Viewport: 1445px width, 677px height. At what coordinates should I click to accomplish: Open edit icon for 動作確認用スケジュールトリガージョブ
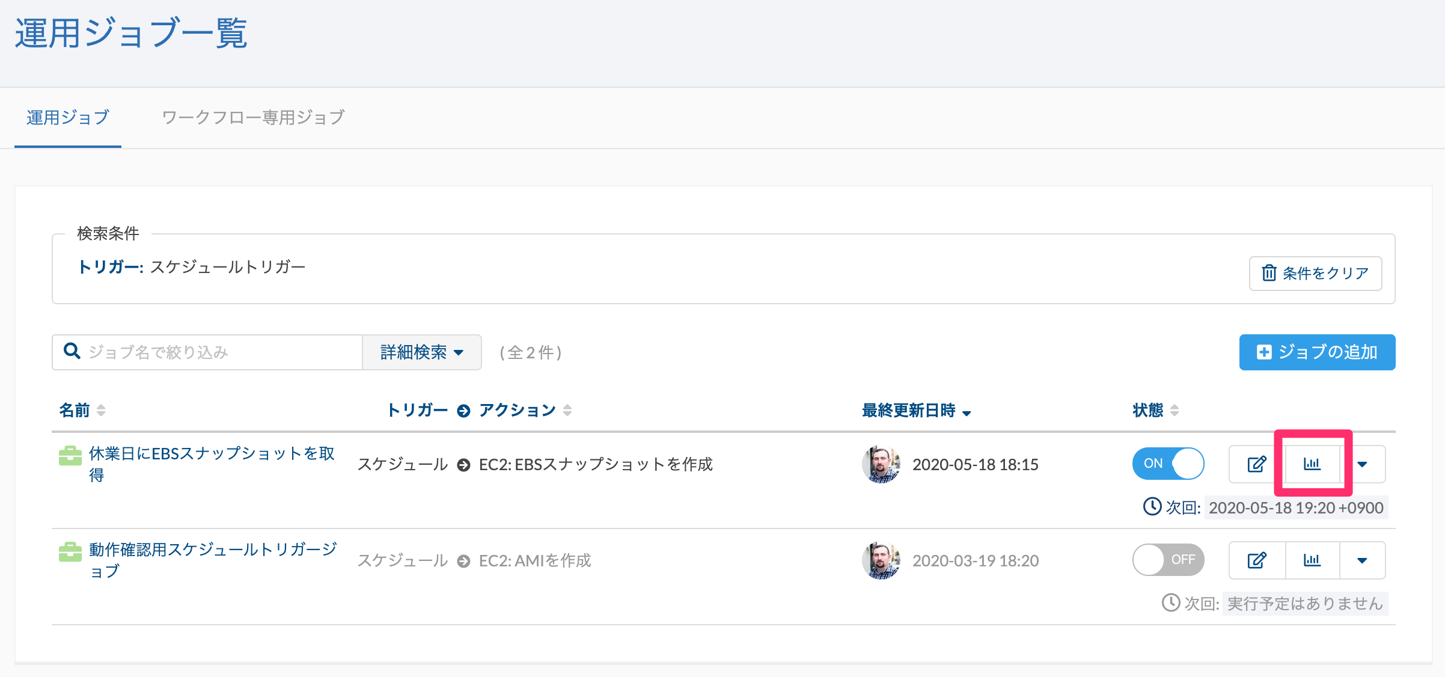coord(1257,560)
